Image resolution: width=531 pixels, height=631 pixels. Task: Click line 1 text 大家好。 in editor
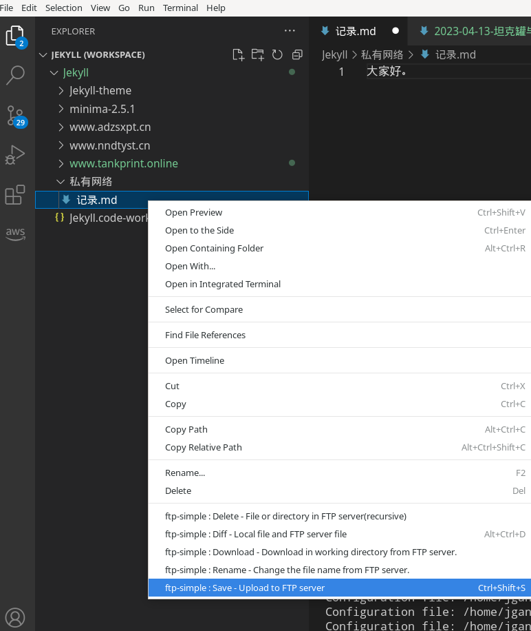(x=387, y=71)
